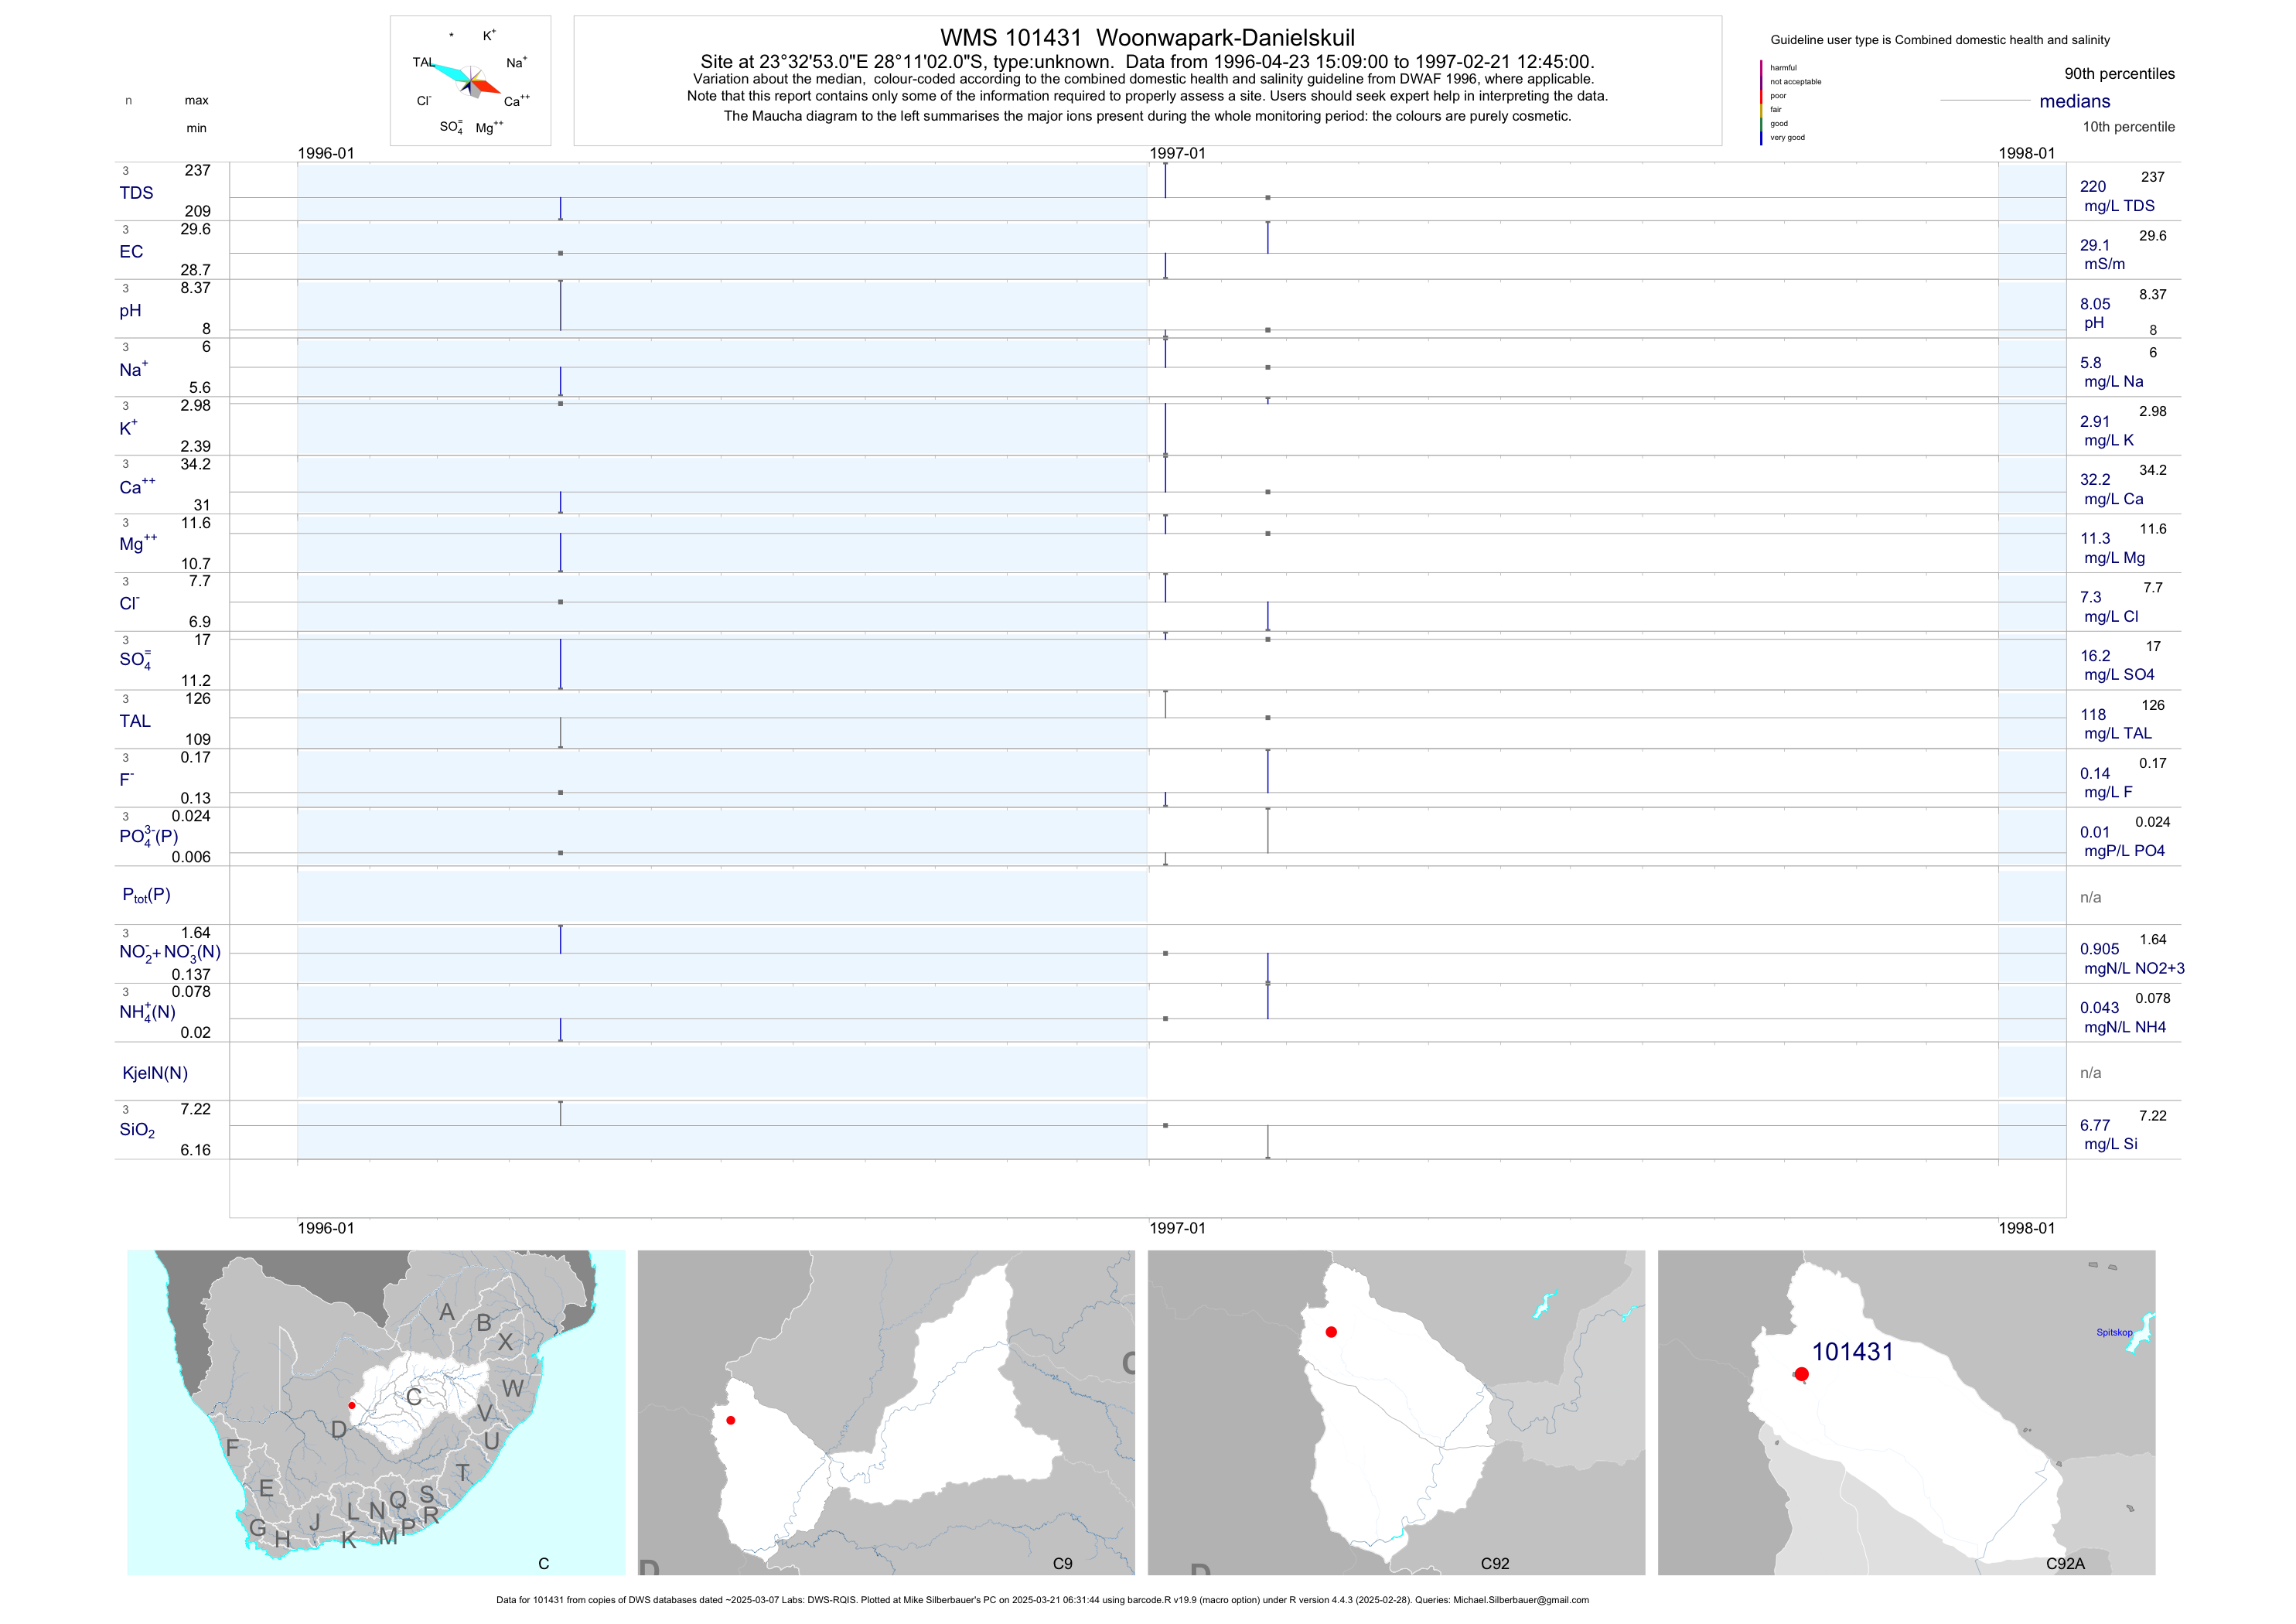
Task: Click the WMS 101431 Woonwapark-Danielskuil title
Action: pyautogui.click(x=1147, y=38)
